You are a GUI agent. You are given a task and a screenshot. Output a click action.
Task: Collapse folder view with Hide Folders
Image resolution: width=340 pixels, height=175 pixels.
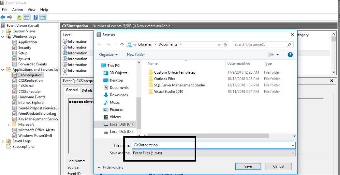point(110,167)
